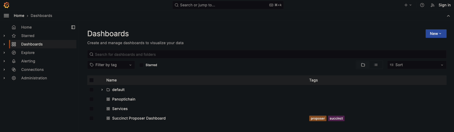Viewport: 454px width, 132px height.
Task: Check the Panoptichain row checkbox
Action: [91, 99]
